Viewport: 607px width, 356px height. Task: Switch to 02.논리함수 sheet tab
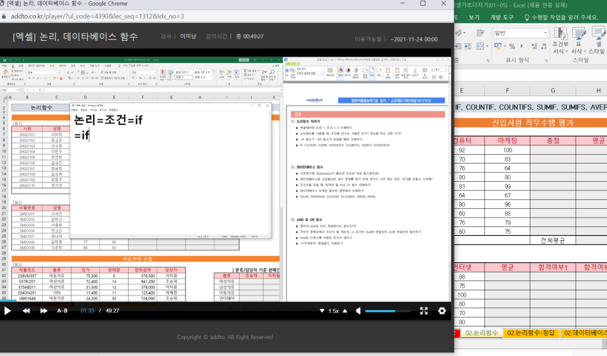click(481, 333)
